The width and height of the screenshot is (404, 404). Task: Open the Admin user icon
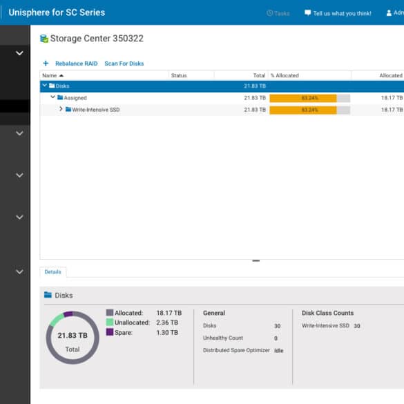389,13
